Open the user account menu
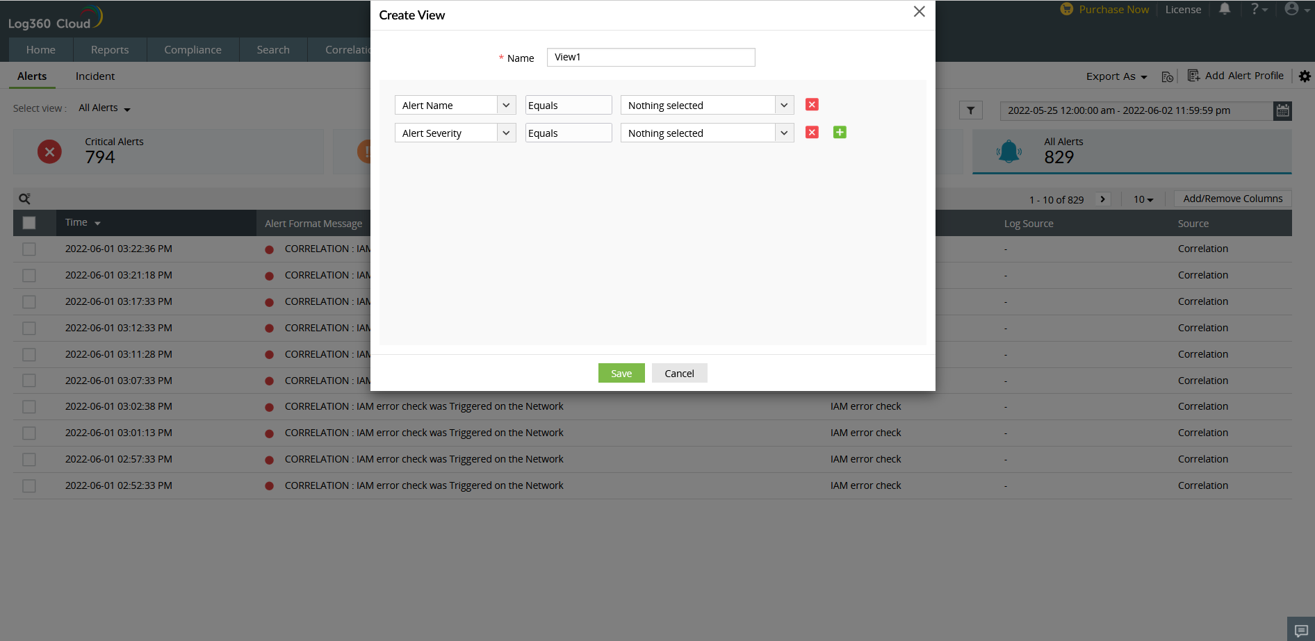Image resolution: width=1315 pixels, height=641 pixels. [1296, 9]
